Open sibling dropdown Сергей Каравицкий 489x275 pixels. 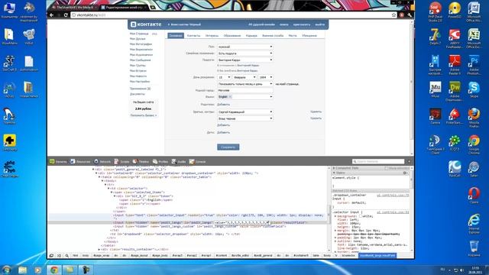[x=245, y=112]
